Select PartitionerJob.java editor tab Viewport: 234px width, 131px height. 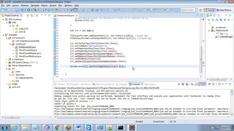(x=66, y=15)
